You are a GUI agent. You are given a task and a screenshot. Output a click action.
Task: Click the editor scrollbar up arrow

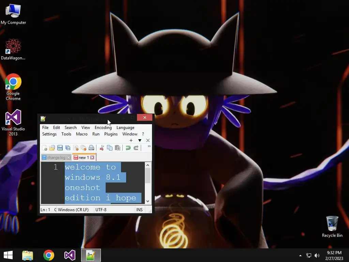(148, 165)
